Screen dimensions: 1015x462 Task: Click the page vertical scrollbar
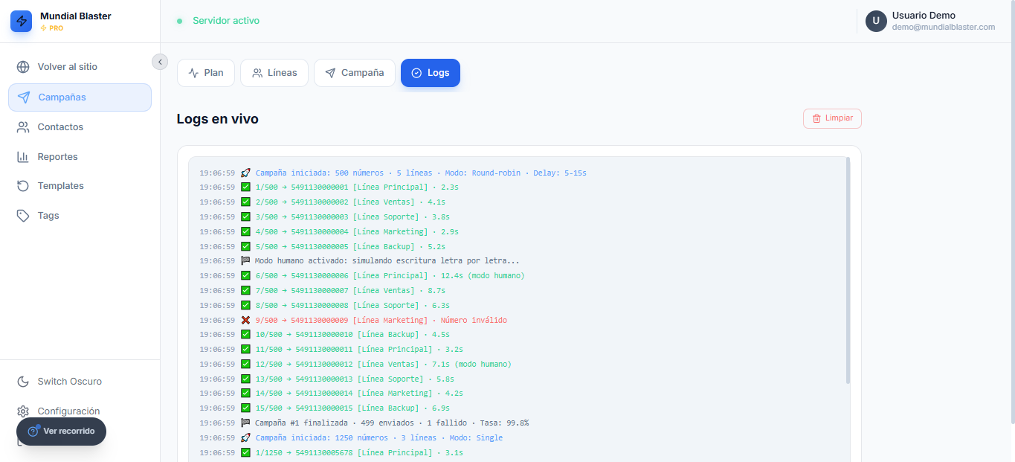(1011, 212)
